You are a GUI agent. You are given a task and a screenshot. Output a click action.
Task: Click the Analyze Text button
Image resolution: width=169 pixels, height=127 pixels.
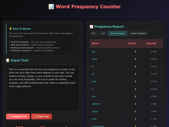(x=18, y=116)
